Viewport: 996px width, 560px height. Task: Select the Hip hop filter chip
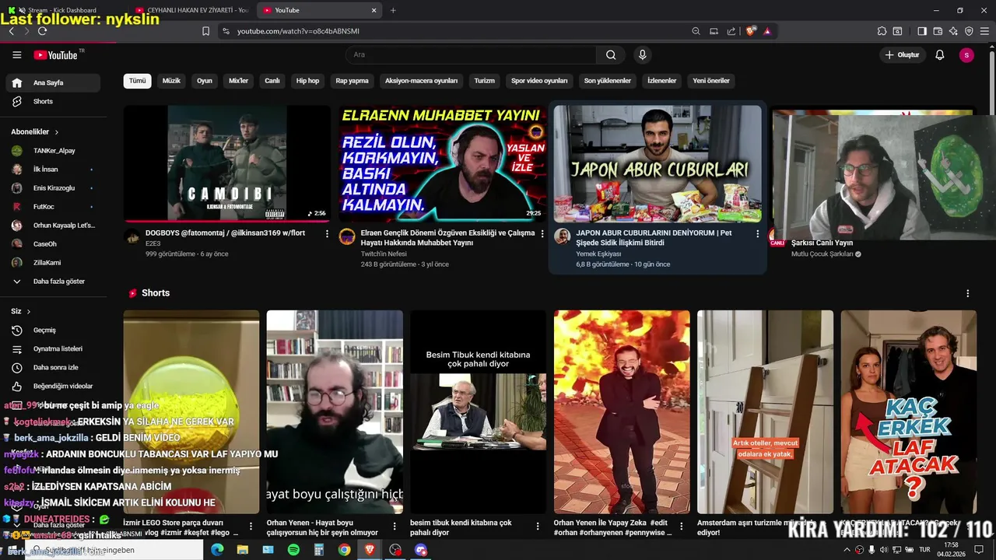(307, 81)
